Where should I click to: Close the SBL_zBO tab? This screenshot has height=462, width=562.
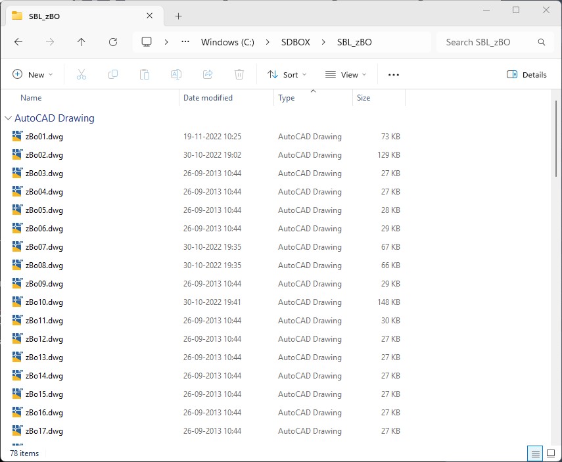click(x=149, y=16)
